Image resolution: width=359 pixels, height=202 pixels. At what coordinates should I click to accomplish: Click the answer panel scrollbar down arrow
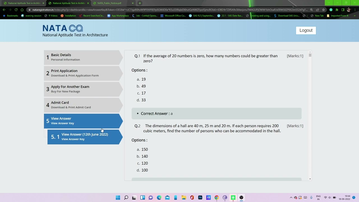pos(310,179)
